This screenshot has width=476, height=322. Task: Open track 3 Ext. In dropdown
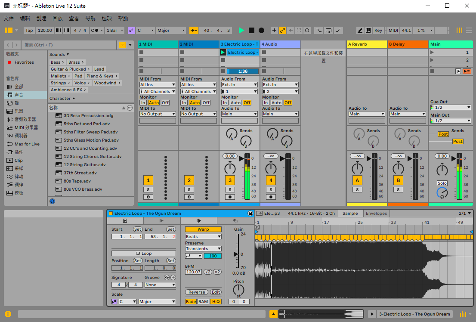coord(239,85)
